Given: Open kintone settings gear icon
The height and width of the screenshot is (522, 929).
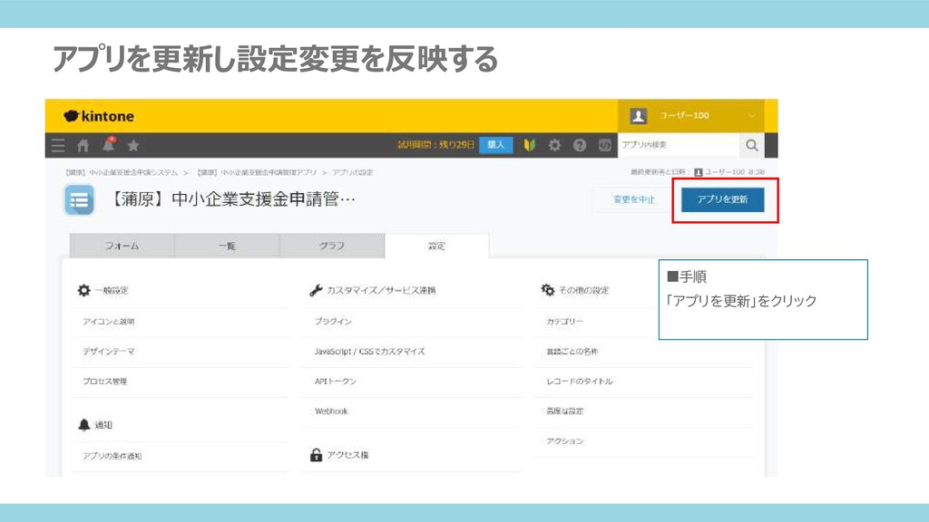Looking at the screenshot, I should point(554,144).
